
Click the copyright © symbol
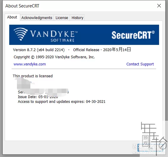pos(33,57)
